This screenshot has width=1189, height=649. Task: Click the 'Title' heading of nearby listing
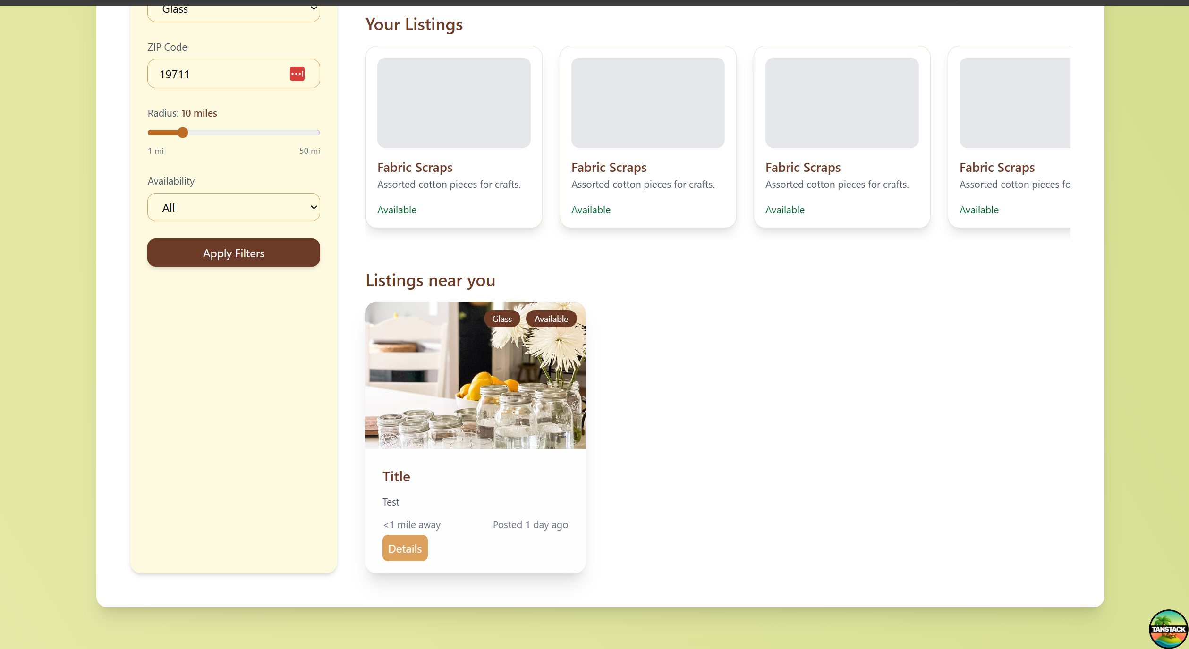(396, 477)
